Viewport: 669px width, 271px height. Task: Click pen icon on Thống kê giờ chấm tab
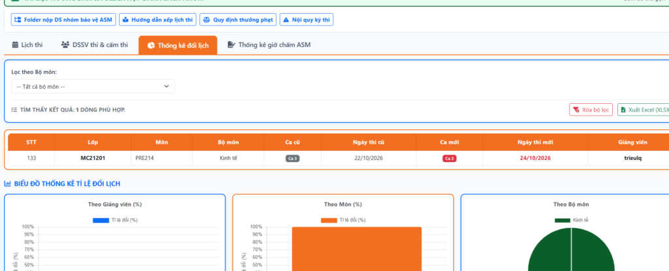(x=231, y=45)
